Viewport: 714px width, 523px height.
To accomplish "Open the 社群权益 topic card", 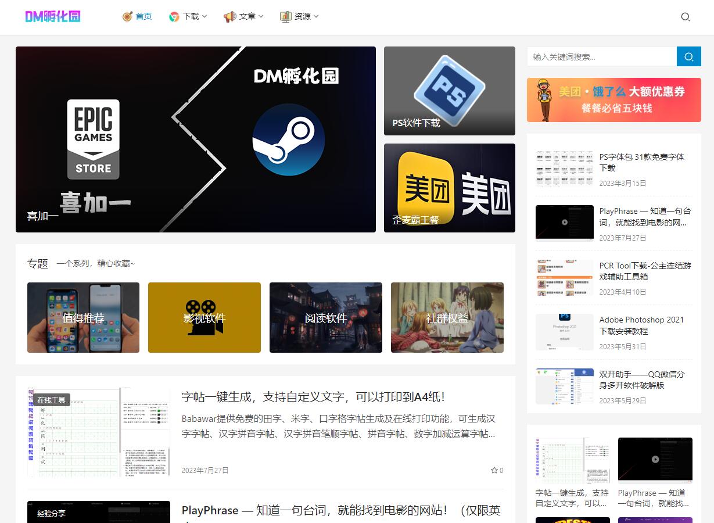I will tap(447, 317).
